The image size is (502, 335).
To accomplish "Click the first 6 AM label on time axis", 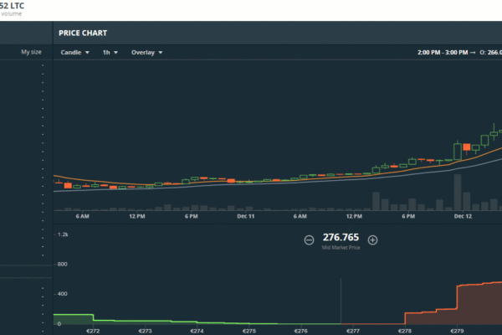I will click(x=82, y=216).
